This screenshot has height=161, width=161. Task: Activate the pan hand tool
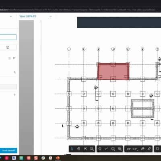tap(79, 149)
